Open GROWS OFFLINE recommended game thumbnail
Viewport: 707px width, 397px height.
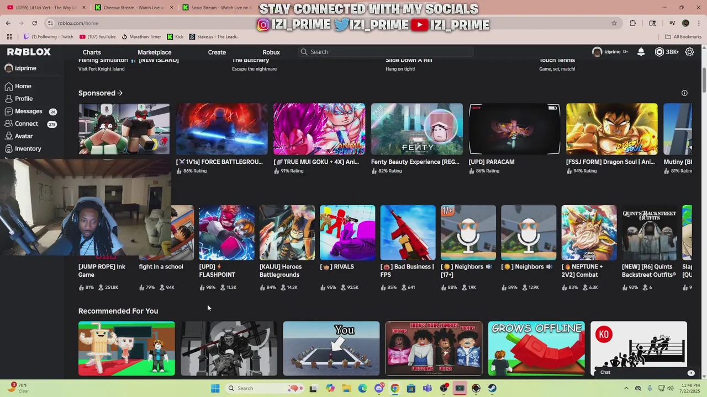(x=536, y=348)
